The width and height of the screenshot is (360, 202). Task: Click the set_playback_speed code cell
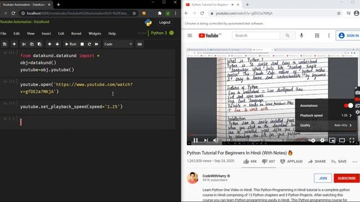point(96,107)
